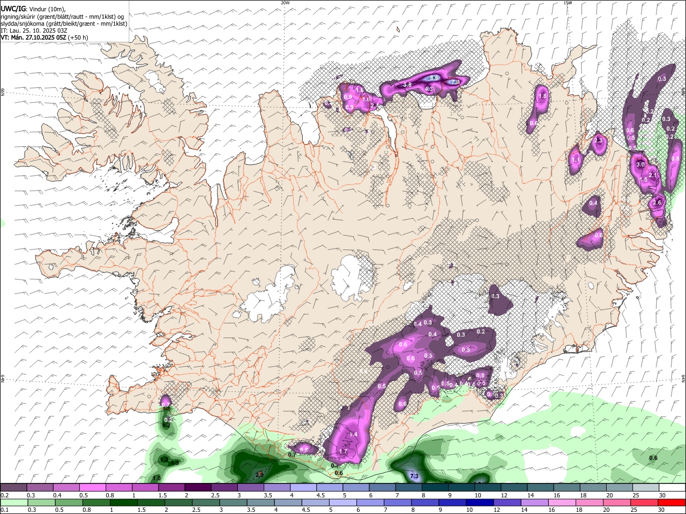The height and width of the screenshot is (514, 686).
Task: Click the '4.5' label in the top legend row
Action: pos(320,496)
